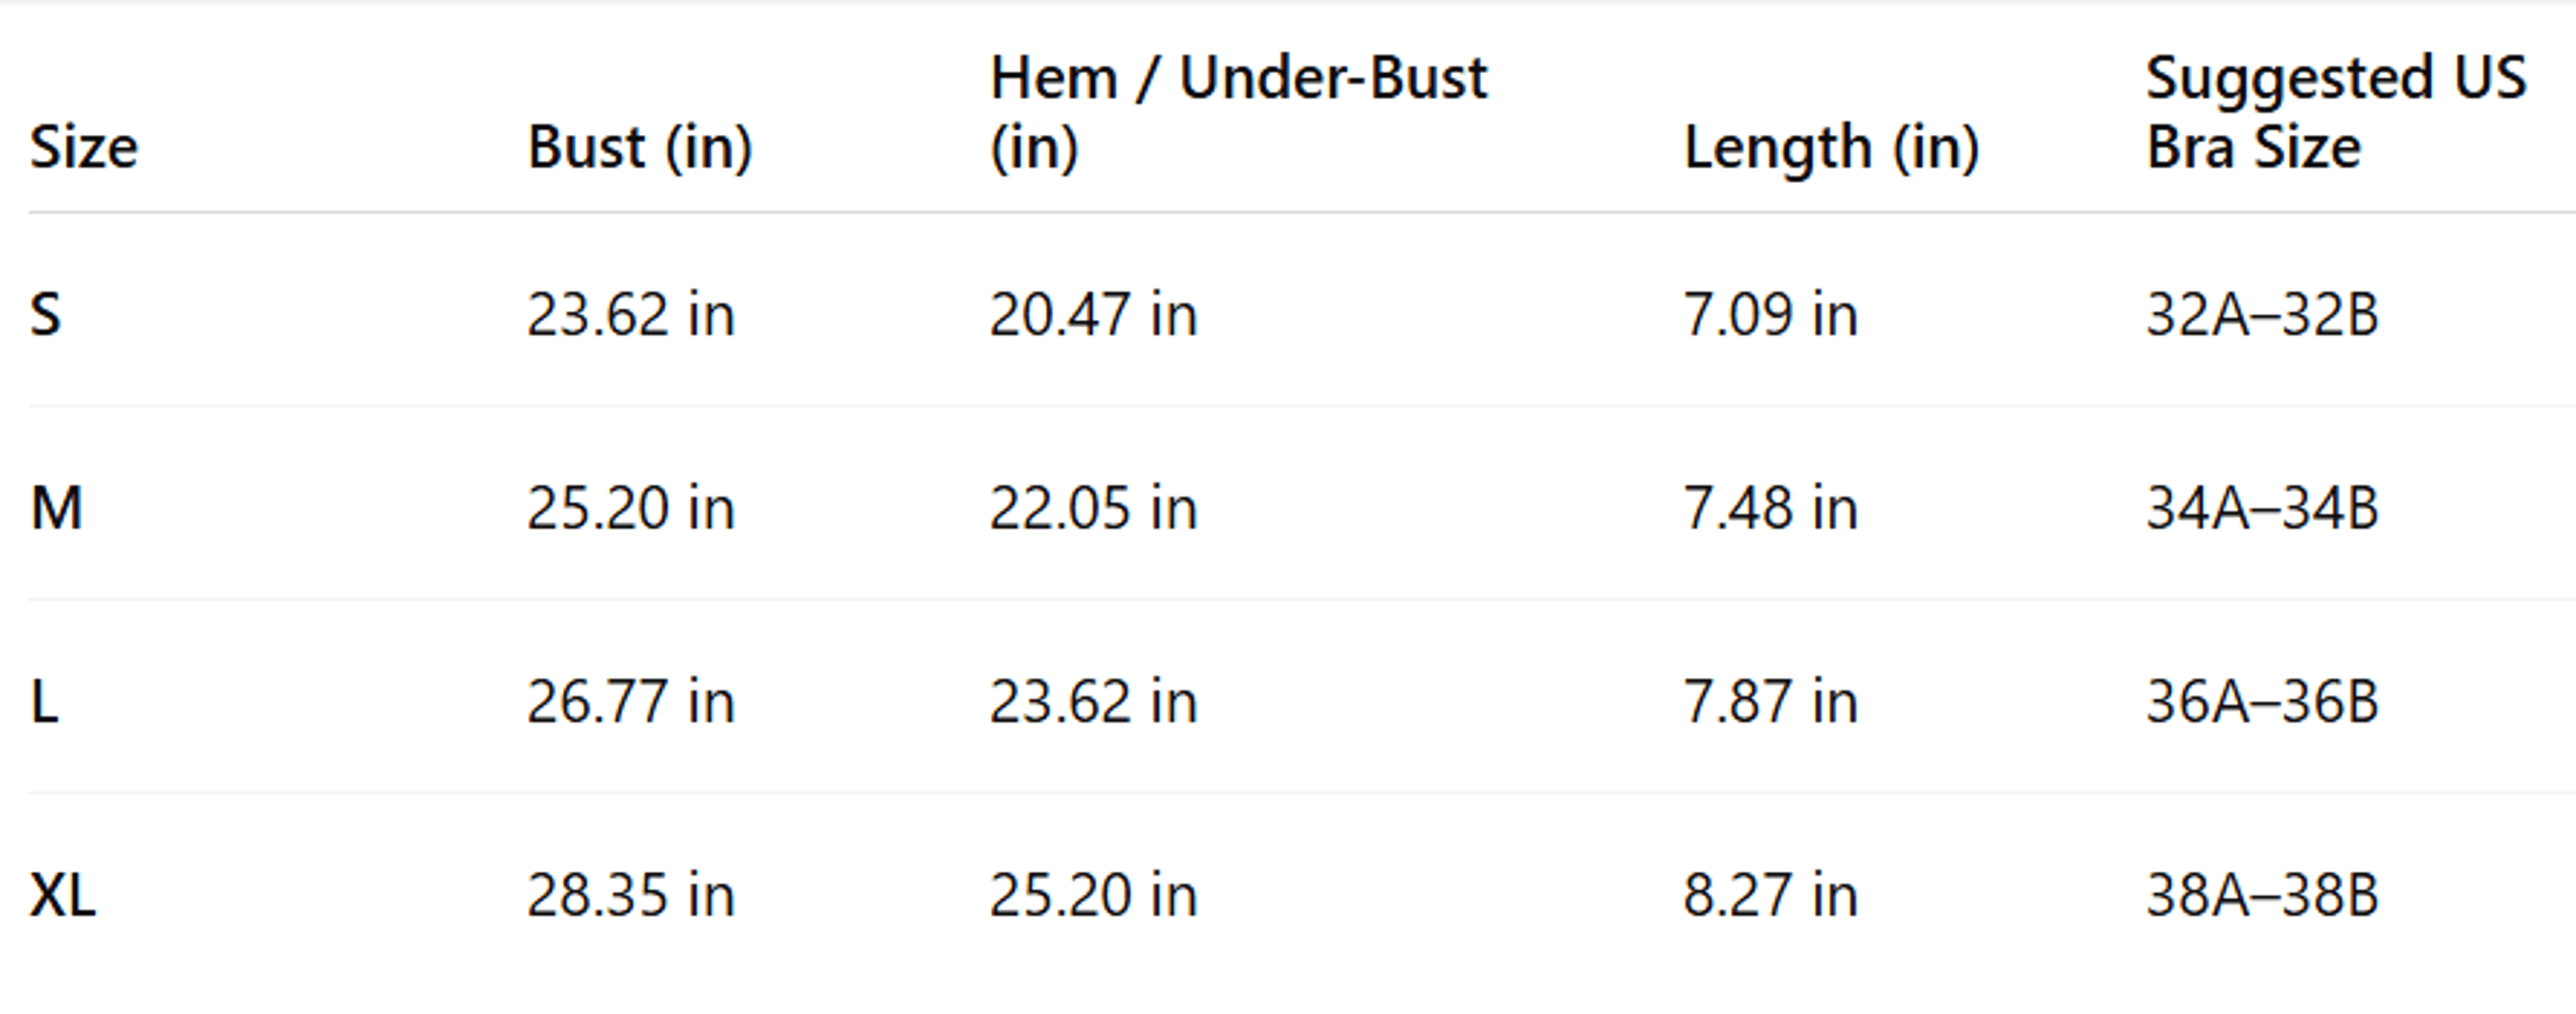
Task: Click the 25.20 in bust value for M
Action: click(x=631, y=508)
